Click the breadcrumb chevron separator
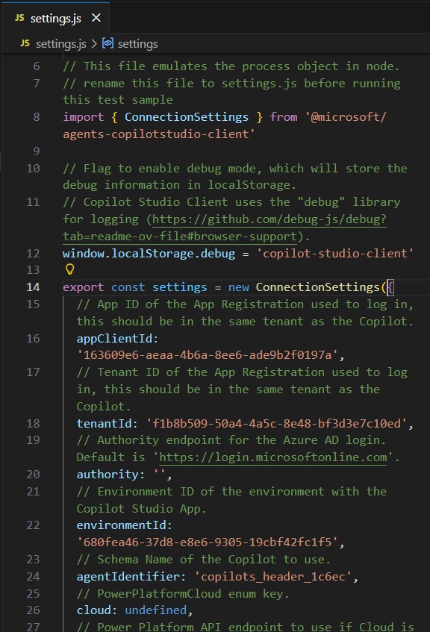Screen dimensions: 430x632 pyautogui.click(x=94, y=43)
